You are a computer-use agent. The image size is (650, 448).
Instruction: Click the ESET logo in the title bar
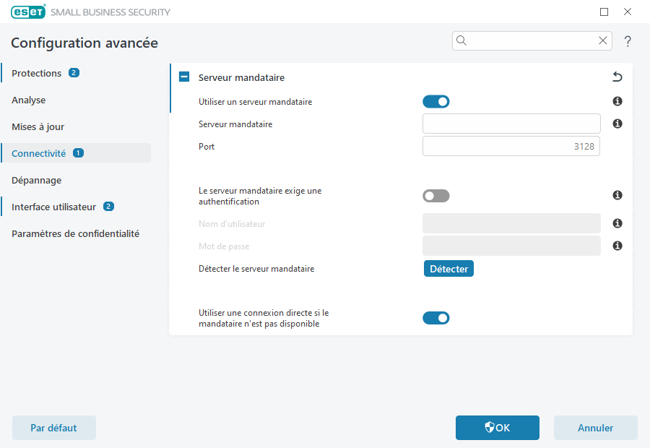coord(28,12)
